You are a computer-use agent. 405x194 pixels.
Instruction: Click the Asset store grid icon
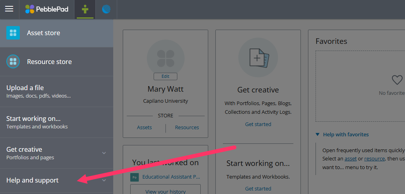click(13, 33)
